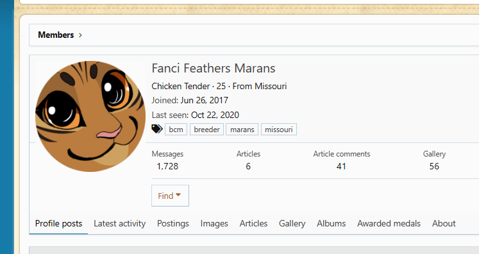This screenshot has height=254, width=479.
Task: Open the Images tab
Action: pos(214,223)
